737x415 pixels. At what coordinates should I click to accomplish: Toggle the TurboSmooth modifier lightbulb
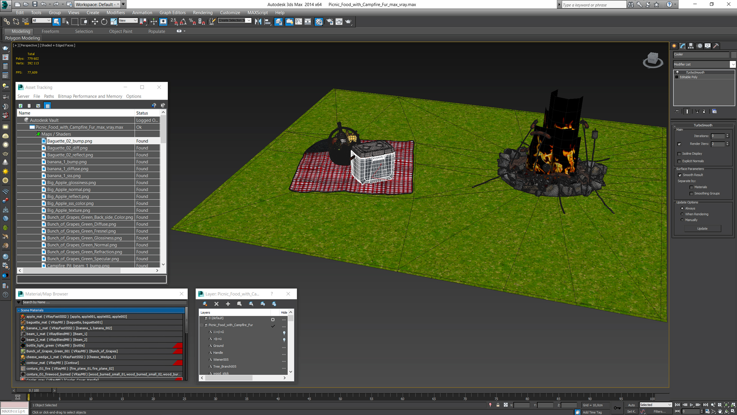click(677, 72)
